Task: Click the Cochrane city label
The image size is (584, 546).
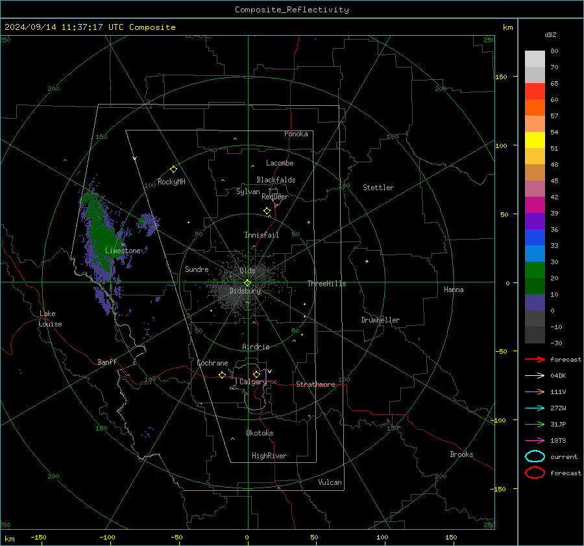Action: click(x=212, y=363)
